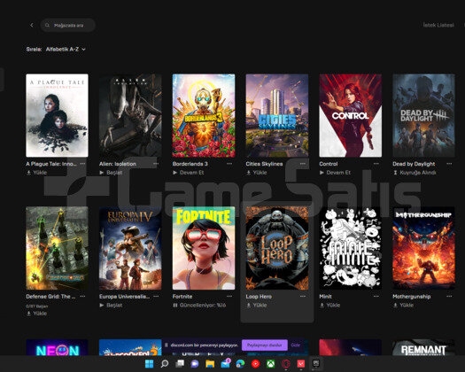Image resolution: width=465 pixels, height=372 pixels.
Task: Click Paylaşmayı durdur in the sharing bar
Action: click(265, 345)
